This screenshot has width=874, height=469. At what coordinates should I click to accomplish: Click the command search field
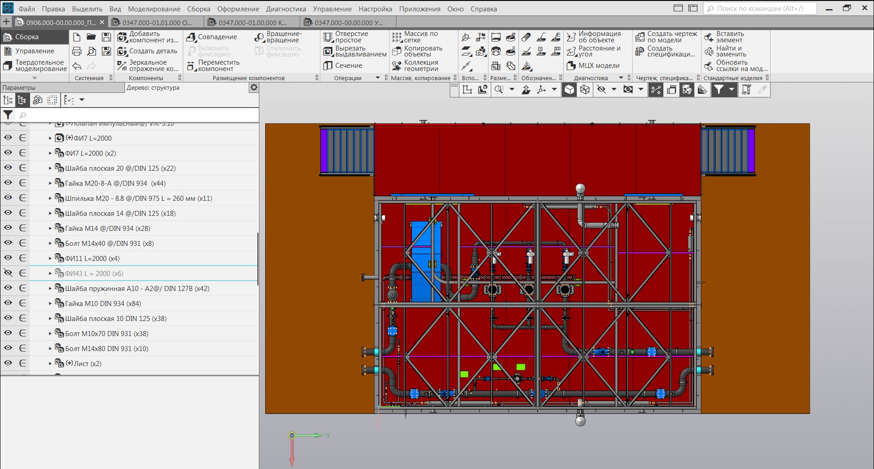[759, 9]
